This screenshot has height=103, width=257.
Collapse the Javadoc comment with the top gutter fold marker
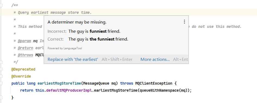click(x=1, y=5)
